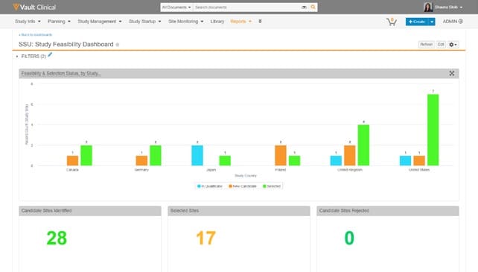Open the Reports tab dropdown
478x272 pixels.
(240, 22)
